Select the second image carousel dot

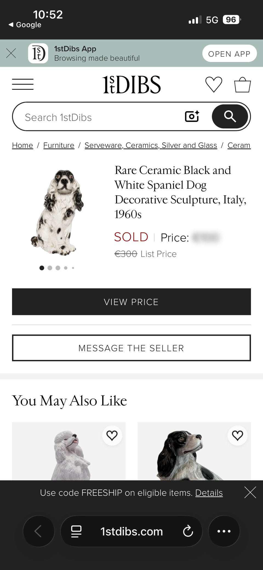[50, 268]
